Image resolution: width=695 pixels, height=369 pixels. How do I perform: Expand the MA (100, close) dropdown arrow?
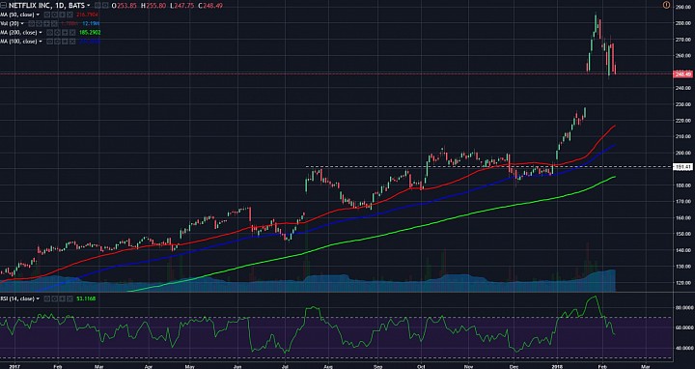tap(41, 42)
